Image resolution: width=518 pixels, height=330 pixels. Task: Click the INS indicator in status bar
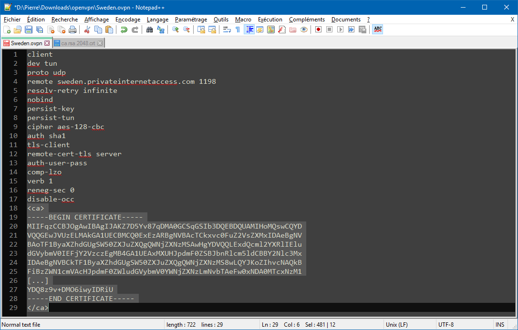(x=500, y=325)
